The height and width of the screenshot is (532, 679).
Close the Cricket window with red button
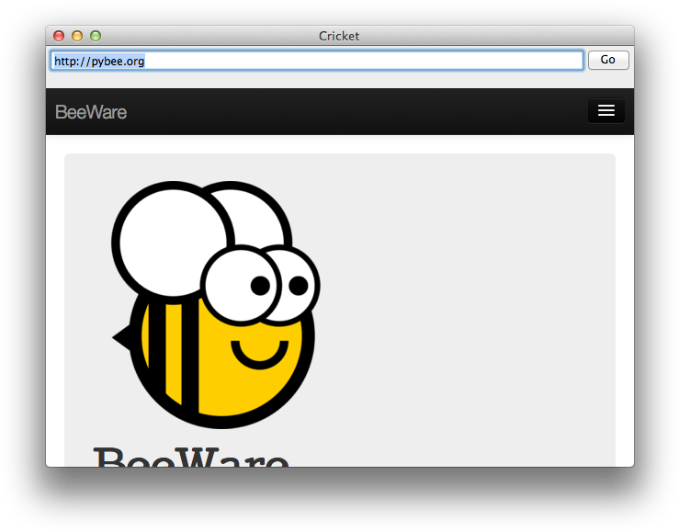pos(59,36)
